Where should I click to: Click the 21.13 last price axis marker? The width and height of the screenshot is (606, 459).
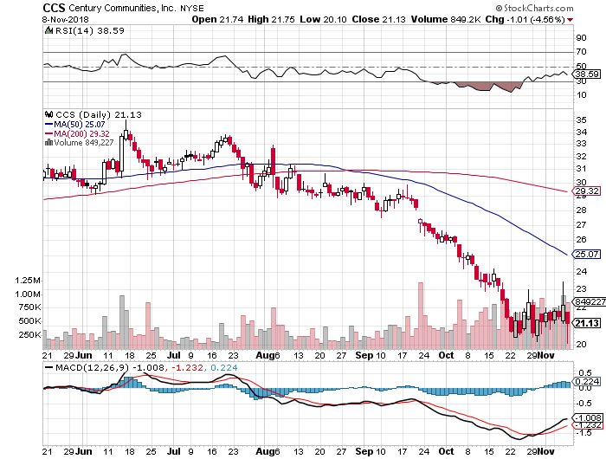[x=587, y=323]
